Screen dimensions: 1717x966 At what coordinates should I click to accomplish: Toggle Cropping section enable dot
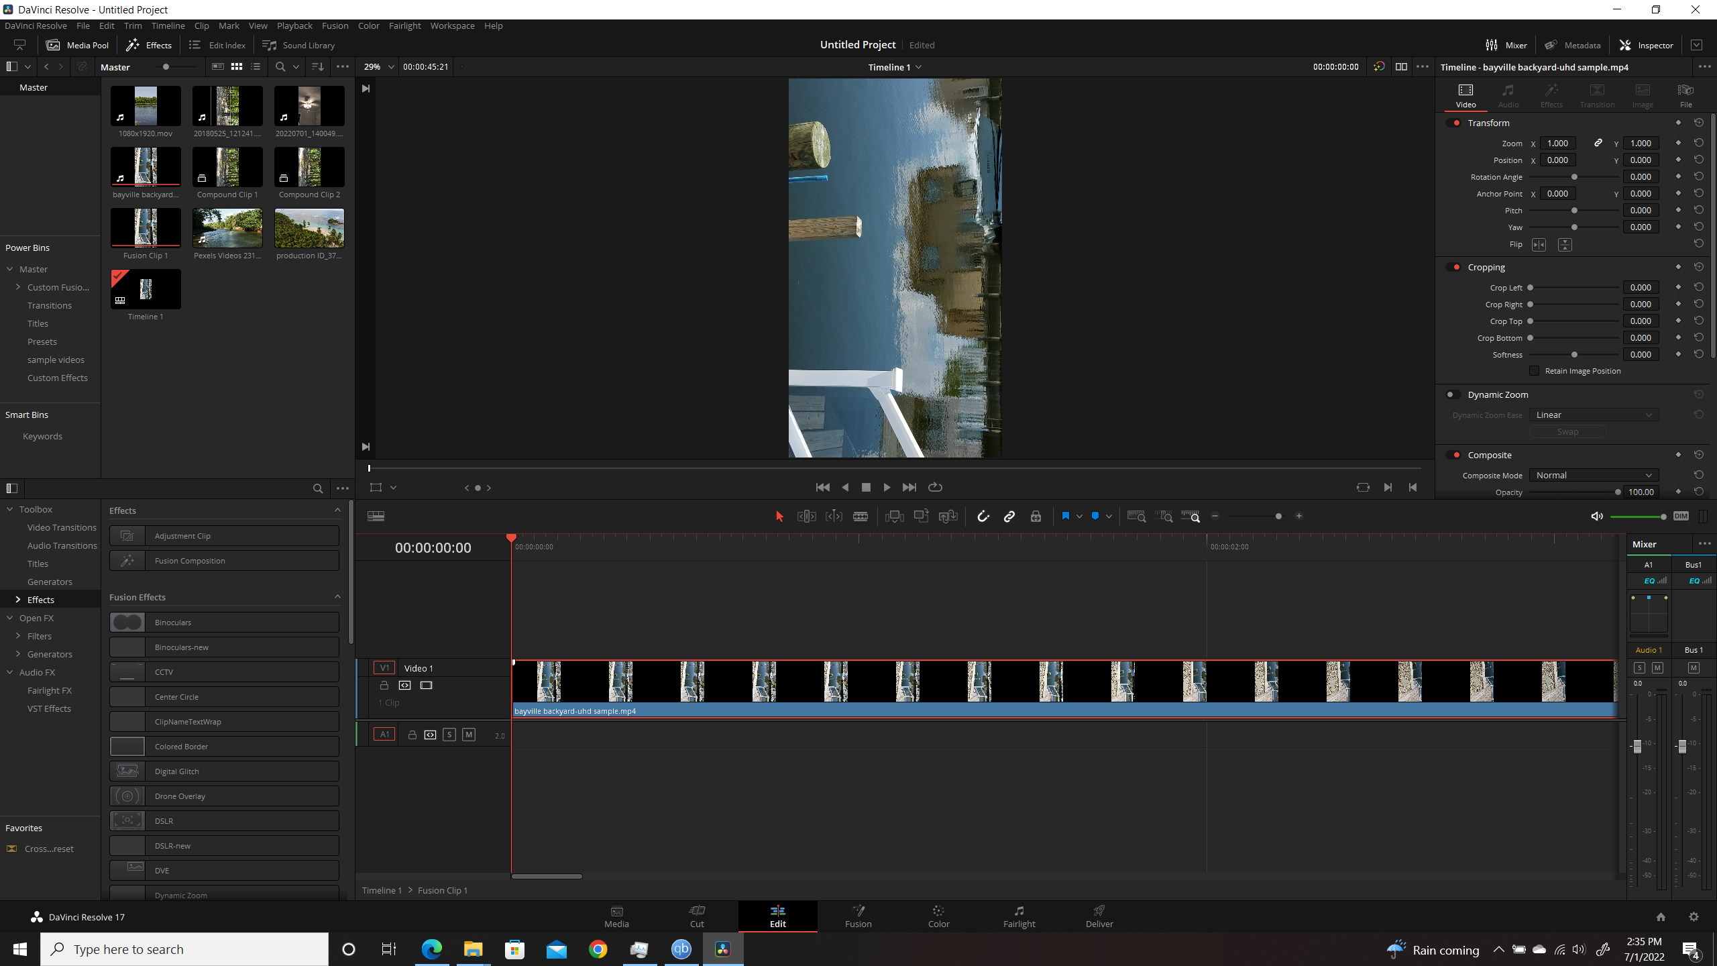point(1453,267)
